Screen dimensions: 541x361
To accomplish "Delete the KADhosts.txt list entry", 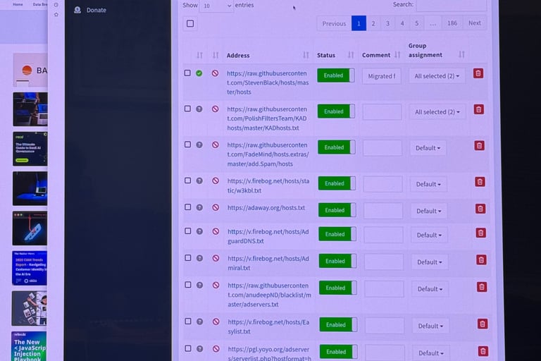I will pos(478,109).
